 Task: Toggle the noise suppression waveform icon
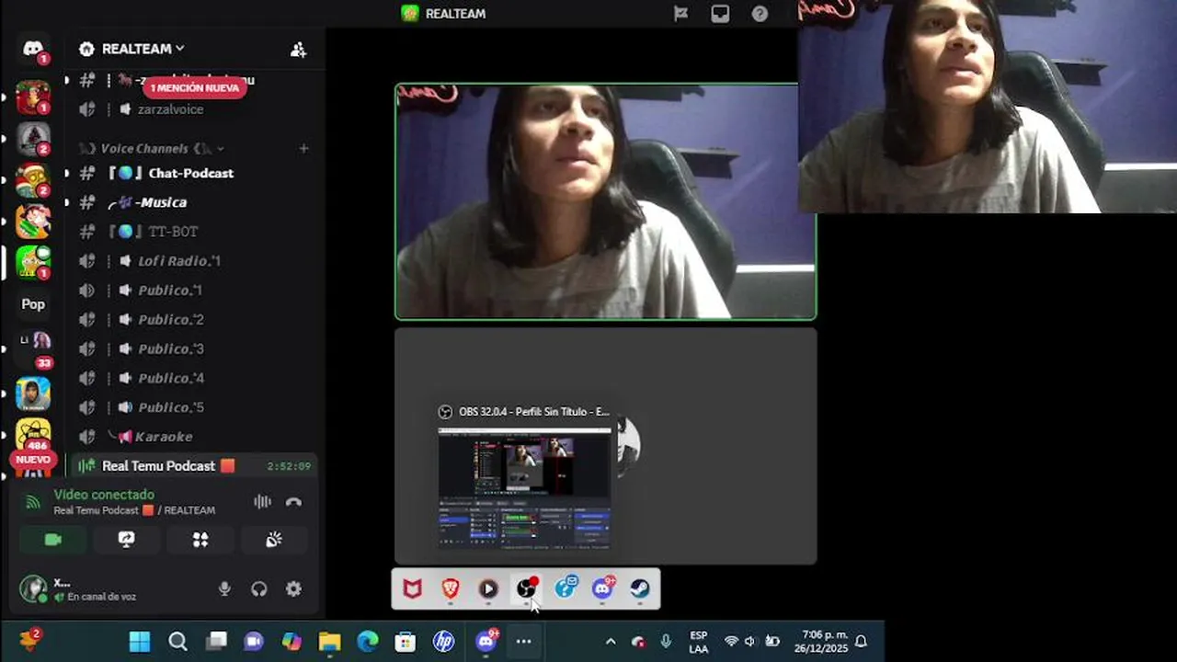pos(262,502)
